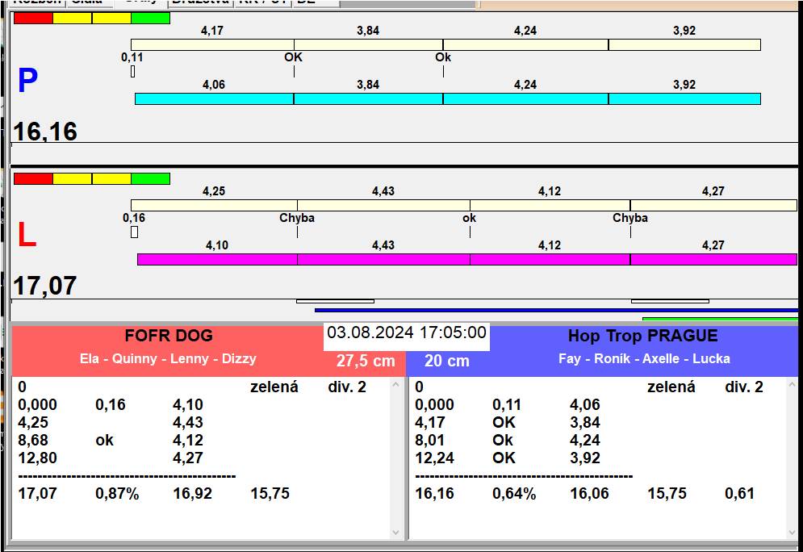The width and height of the screenshot is (803, 552).
Task: Click the 0,16 start marker box in lane L
Action: tap(134, 232)
